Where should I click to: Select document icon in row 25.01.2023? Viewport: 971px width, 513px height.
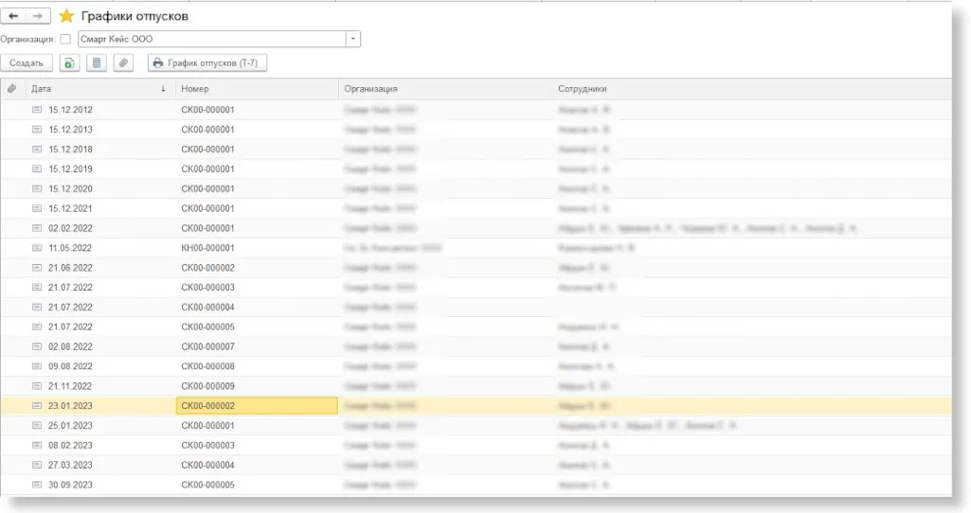[37, 426]
